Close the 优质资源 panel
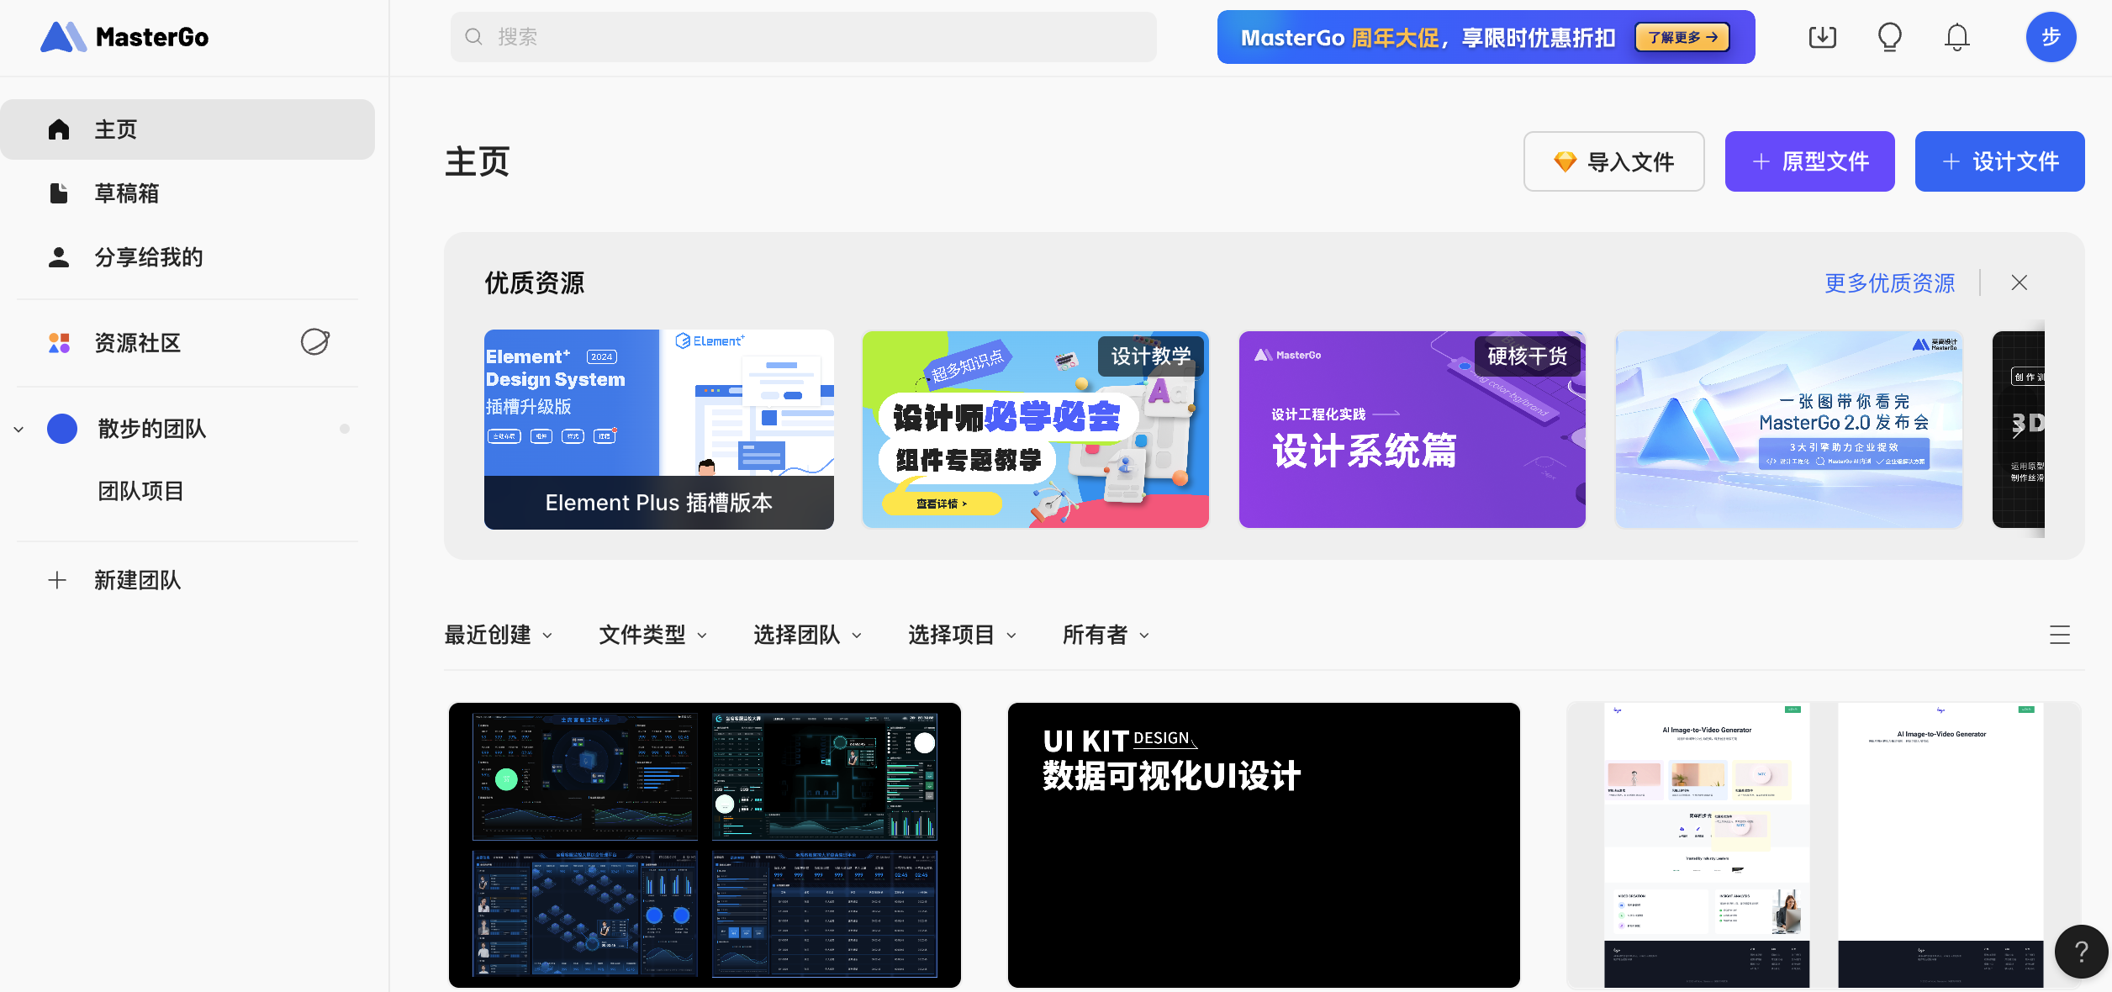The height and width of the screenshot is (992, 2112). pyautogui.click(x=2019, y=283)
